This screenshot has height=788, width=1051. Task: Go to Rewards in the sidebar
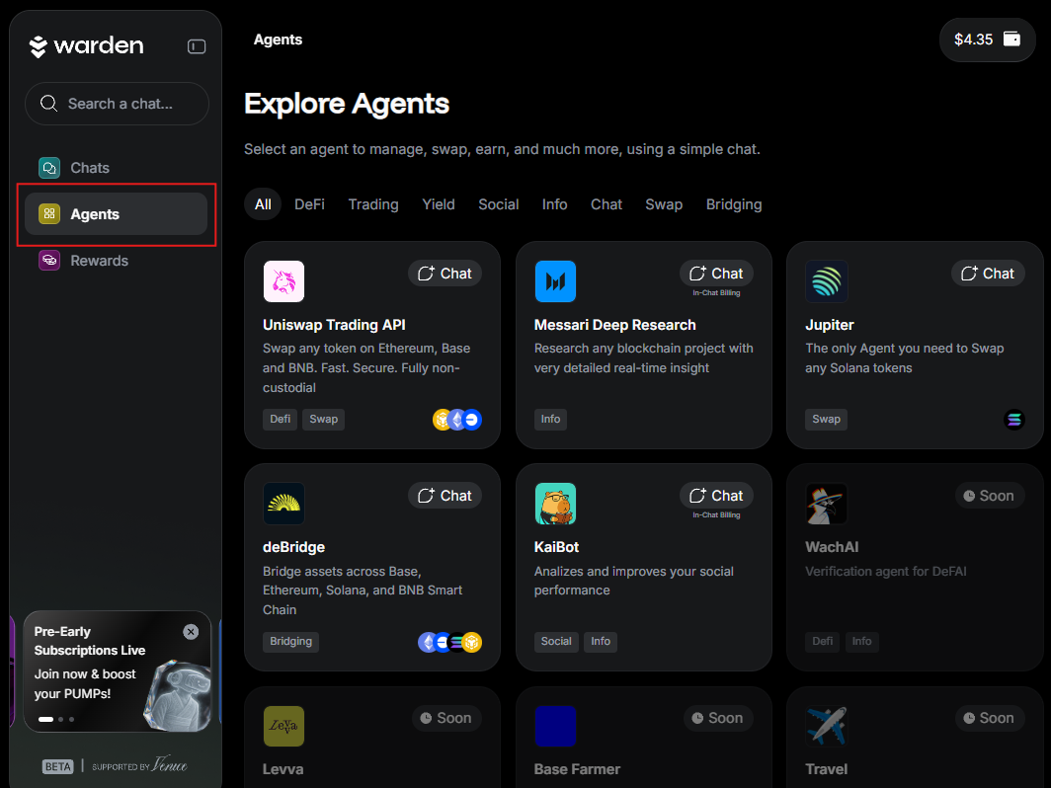click(x=99, y=261)
